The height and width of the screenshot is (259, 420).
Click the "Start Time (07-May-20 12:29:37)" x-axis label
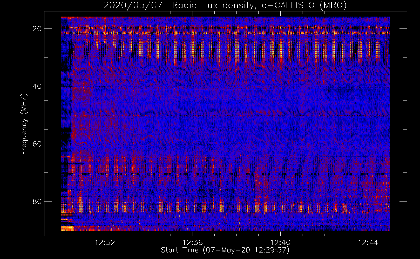(225, 250)
